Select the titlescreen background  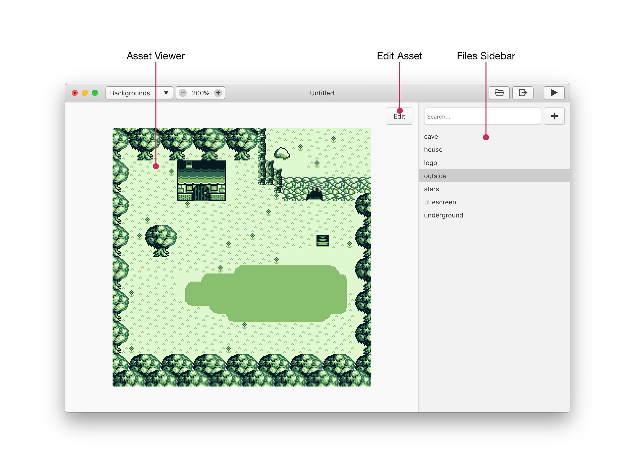(440, 202)
